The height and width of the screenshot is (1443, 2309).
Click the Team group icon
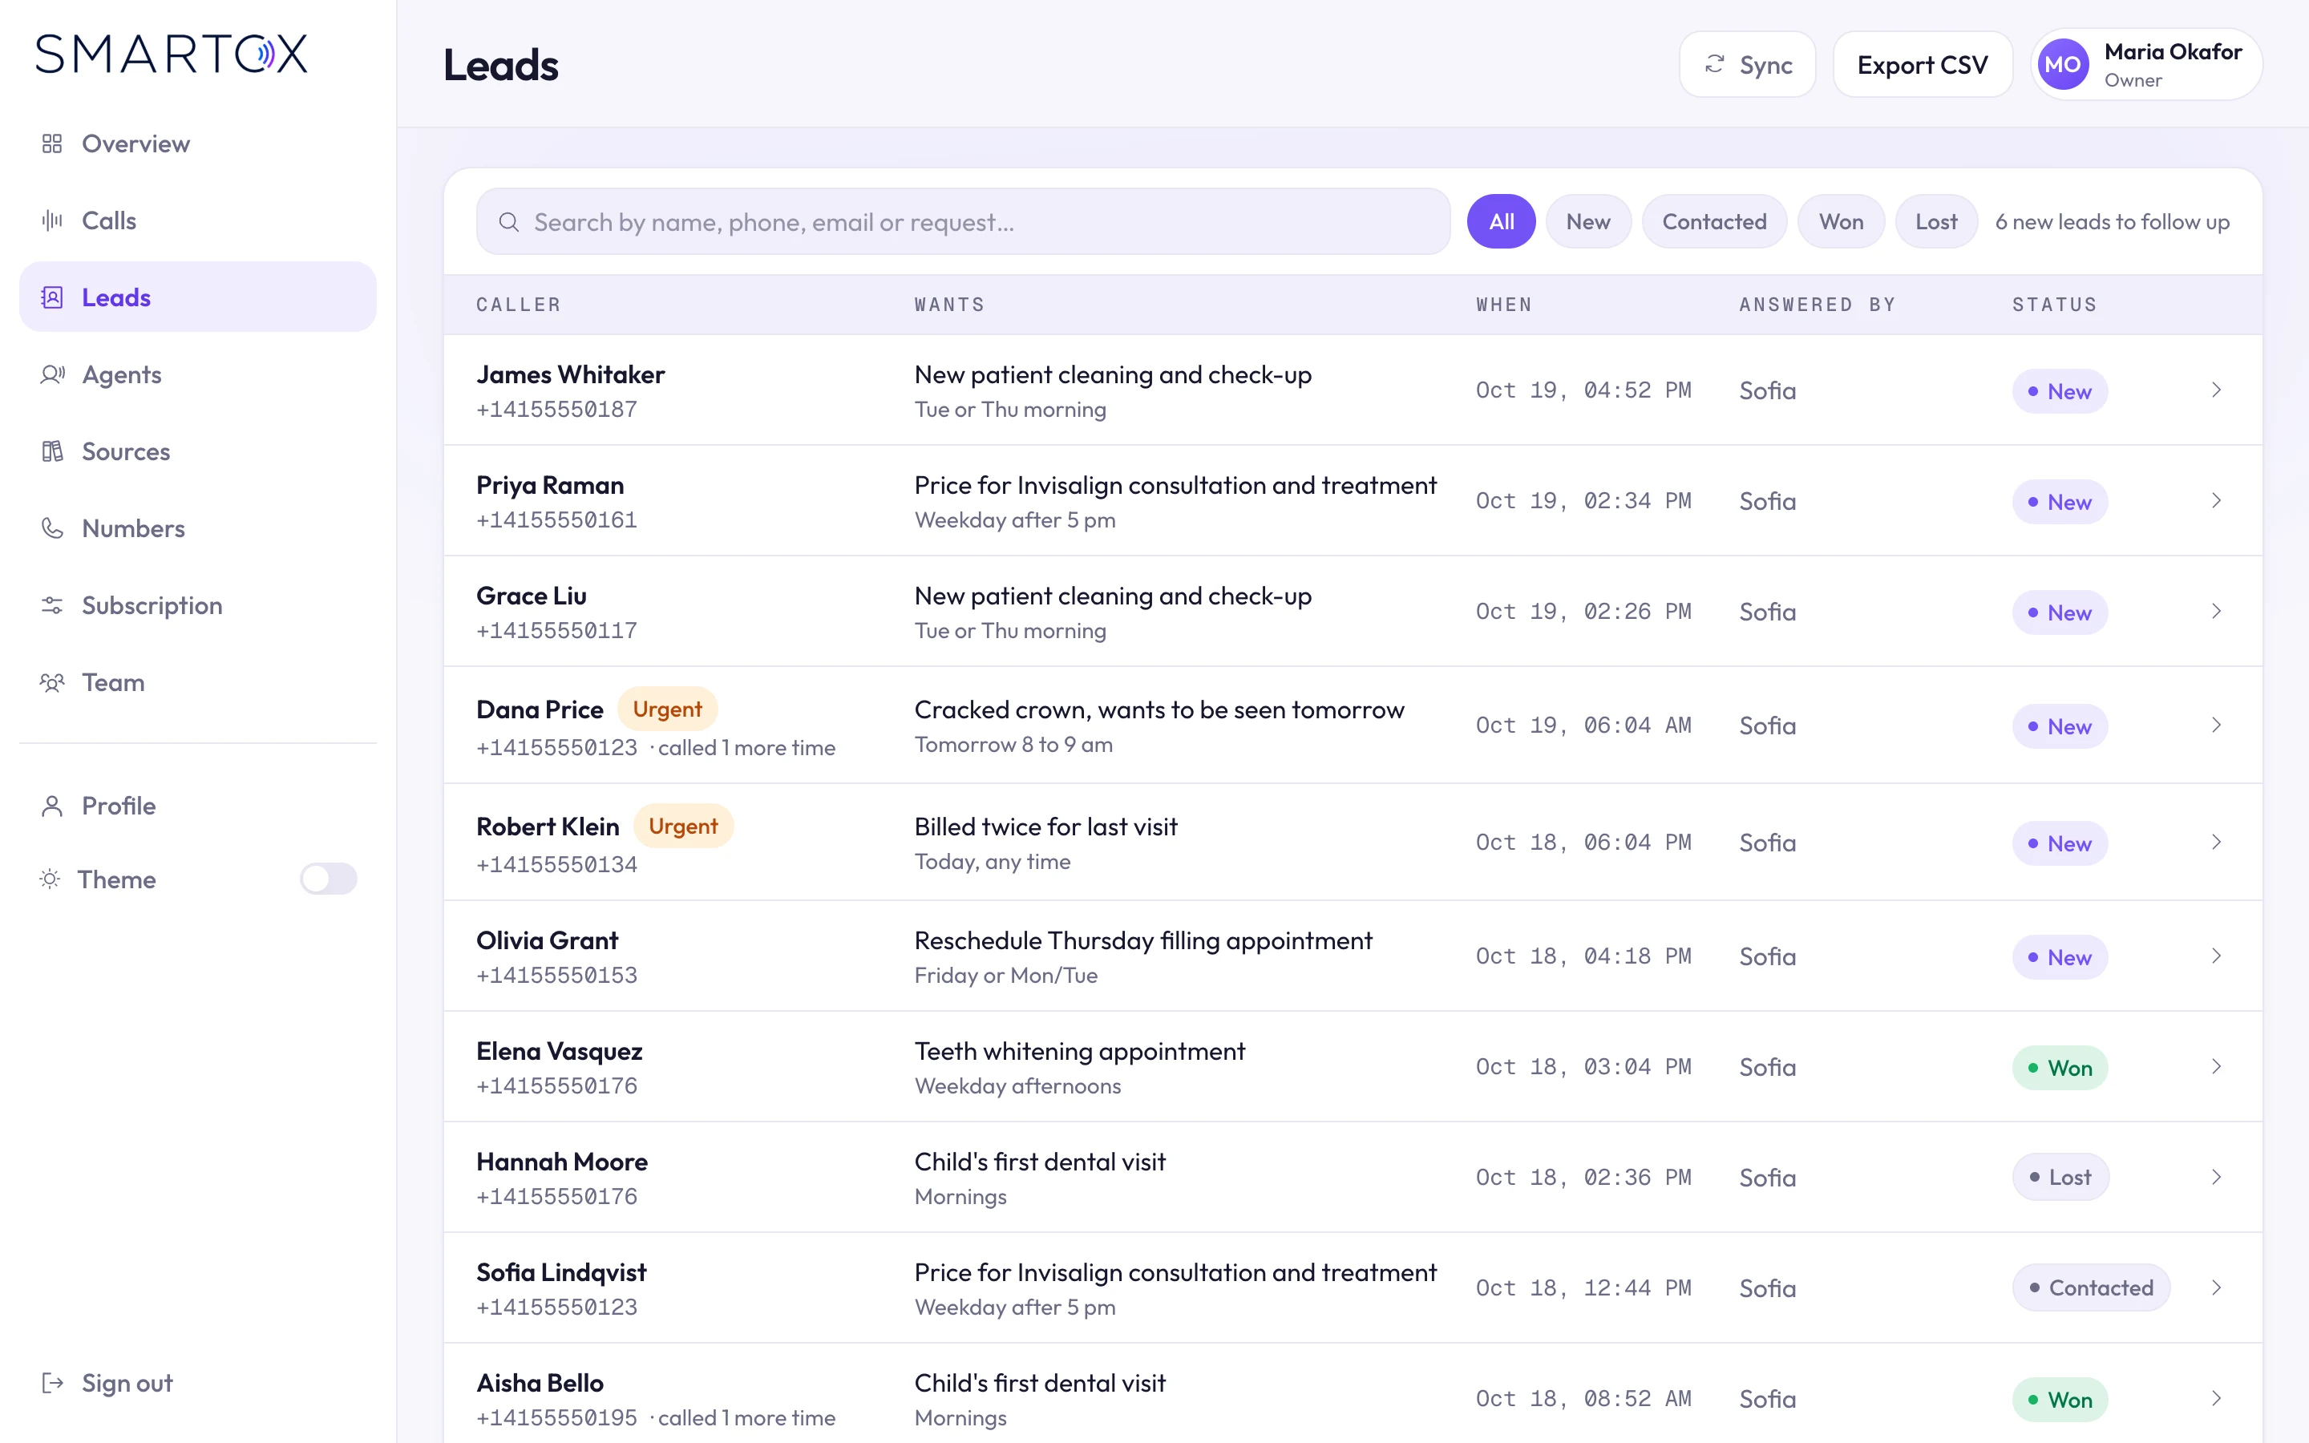[51, 682]
